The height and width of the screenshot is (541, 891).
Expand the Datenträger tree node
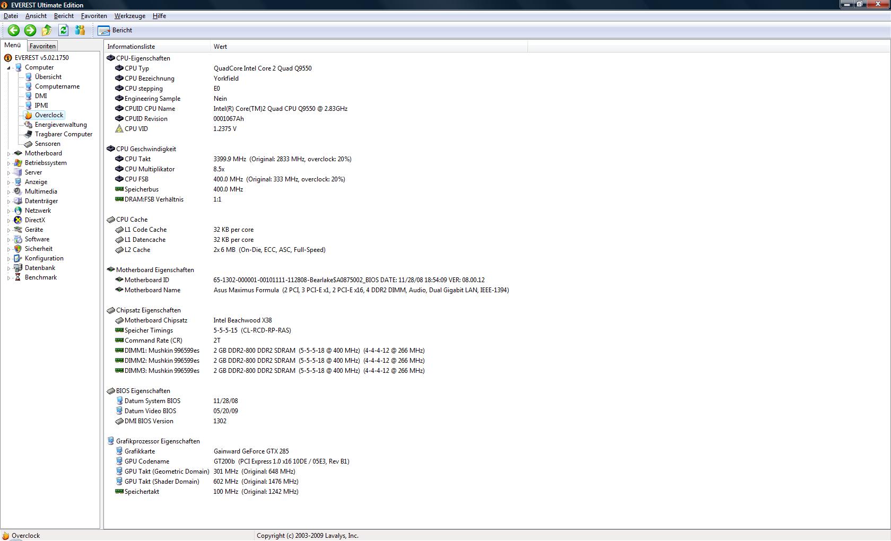coord(8,202)
